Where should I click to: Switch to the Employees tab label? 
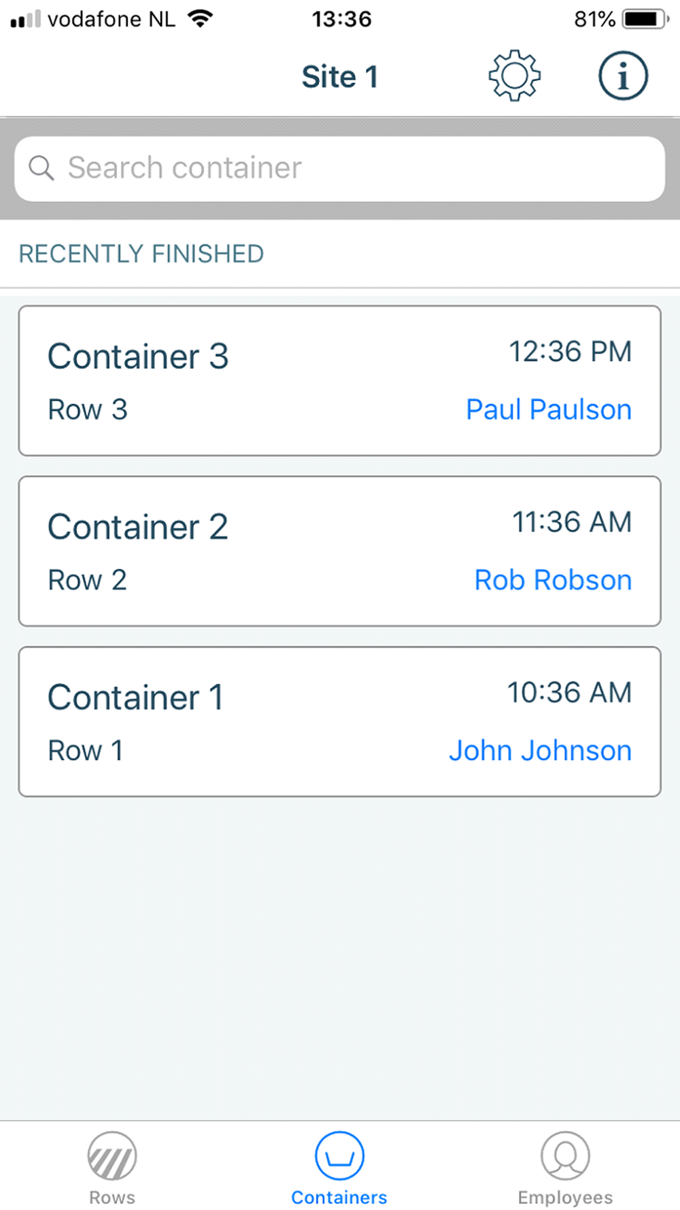pos(565,1197)
